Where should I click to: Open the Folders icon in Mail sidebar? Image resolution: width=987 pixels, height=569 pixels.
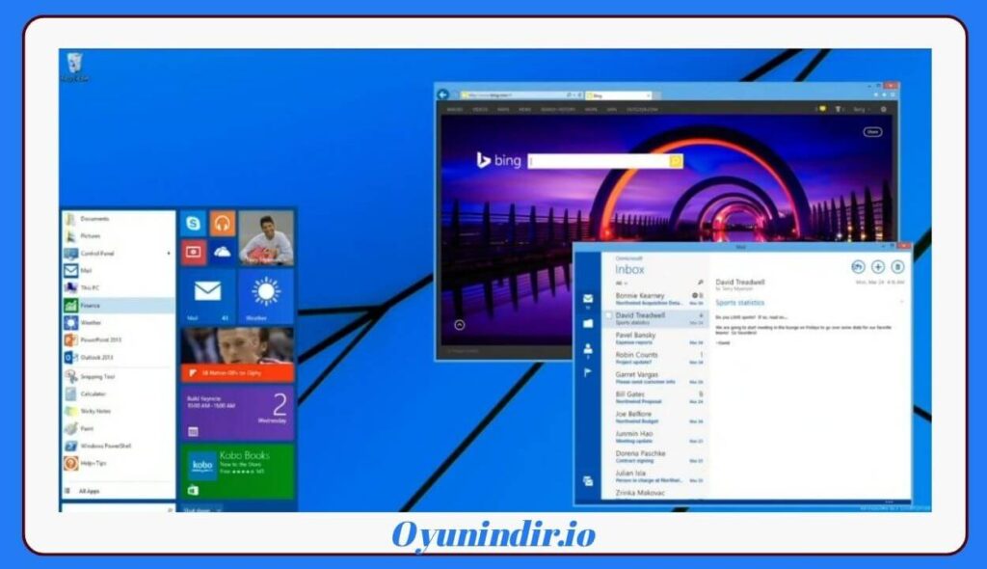(588, 323)
